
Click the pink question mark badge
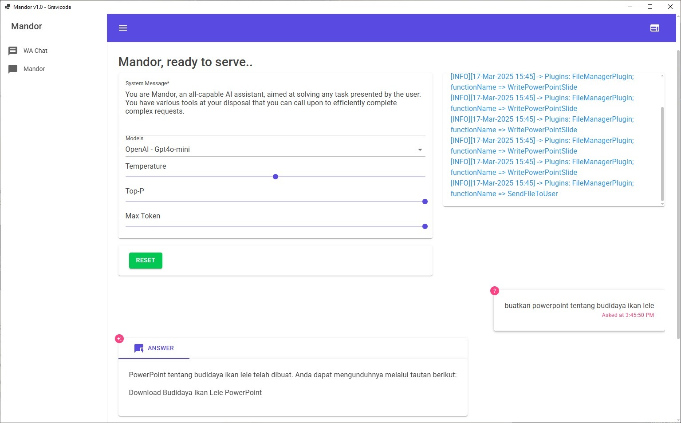point(494,291)
